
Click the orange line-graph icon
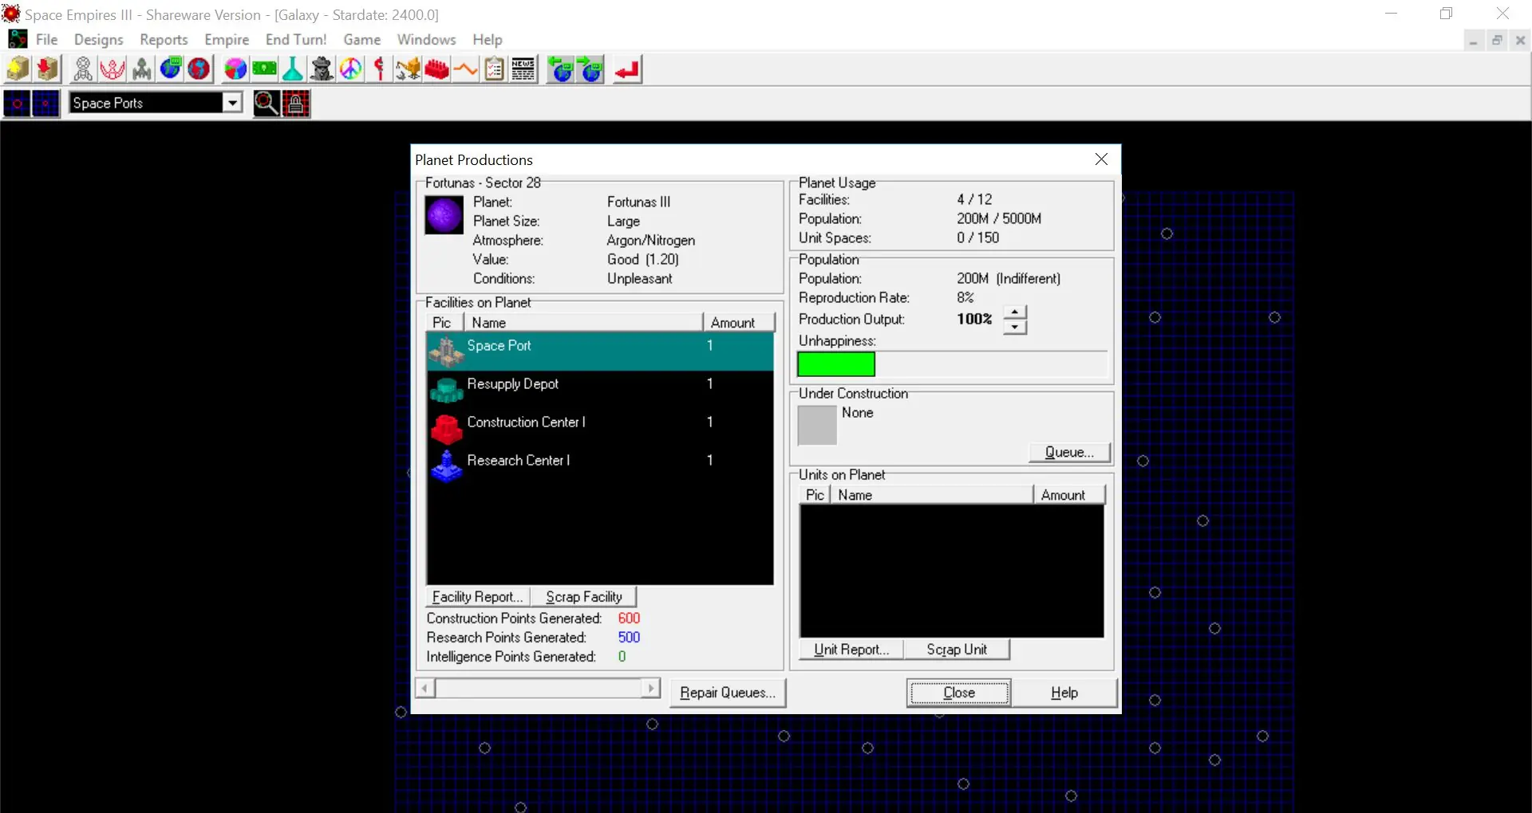click(465, 70)
